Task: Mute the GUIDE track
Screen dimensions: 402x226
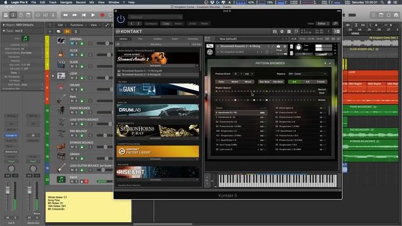Action: (72, 67)
